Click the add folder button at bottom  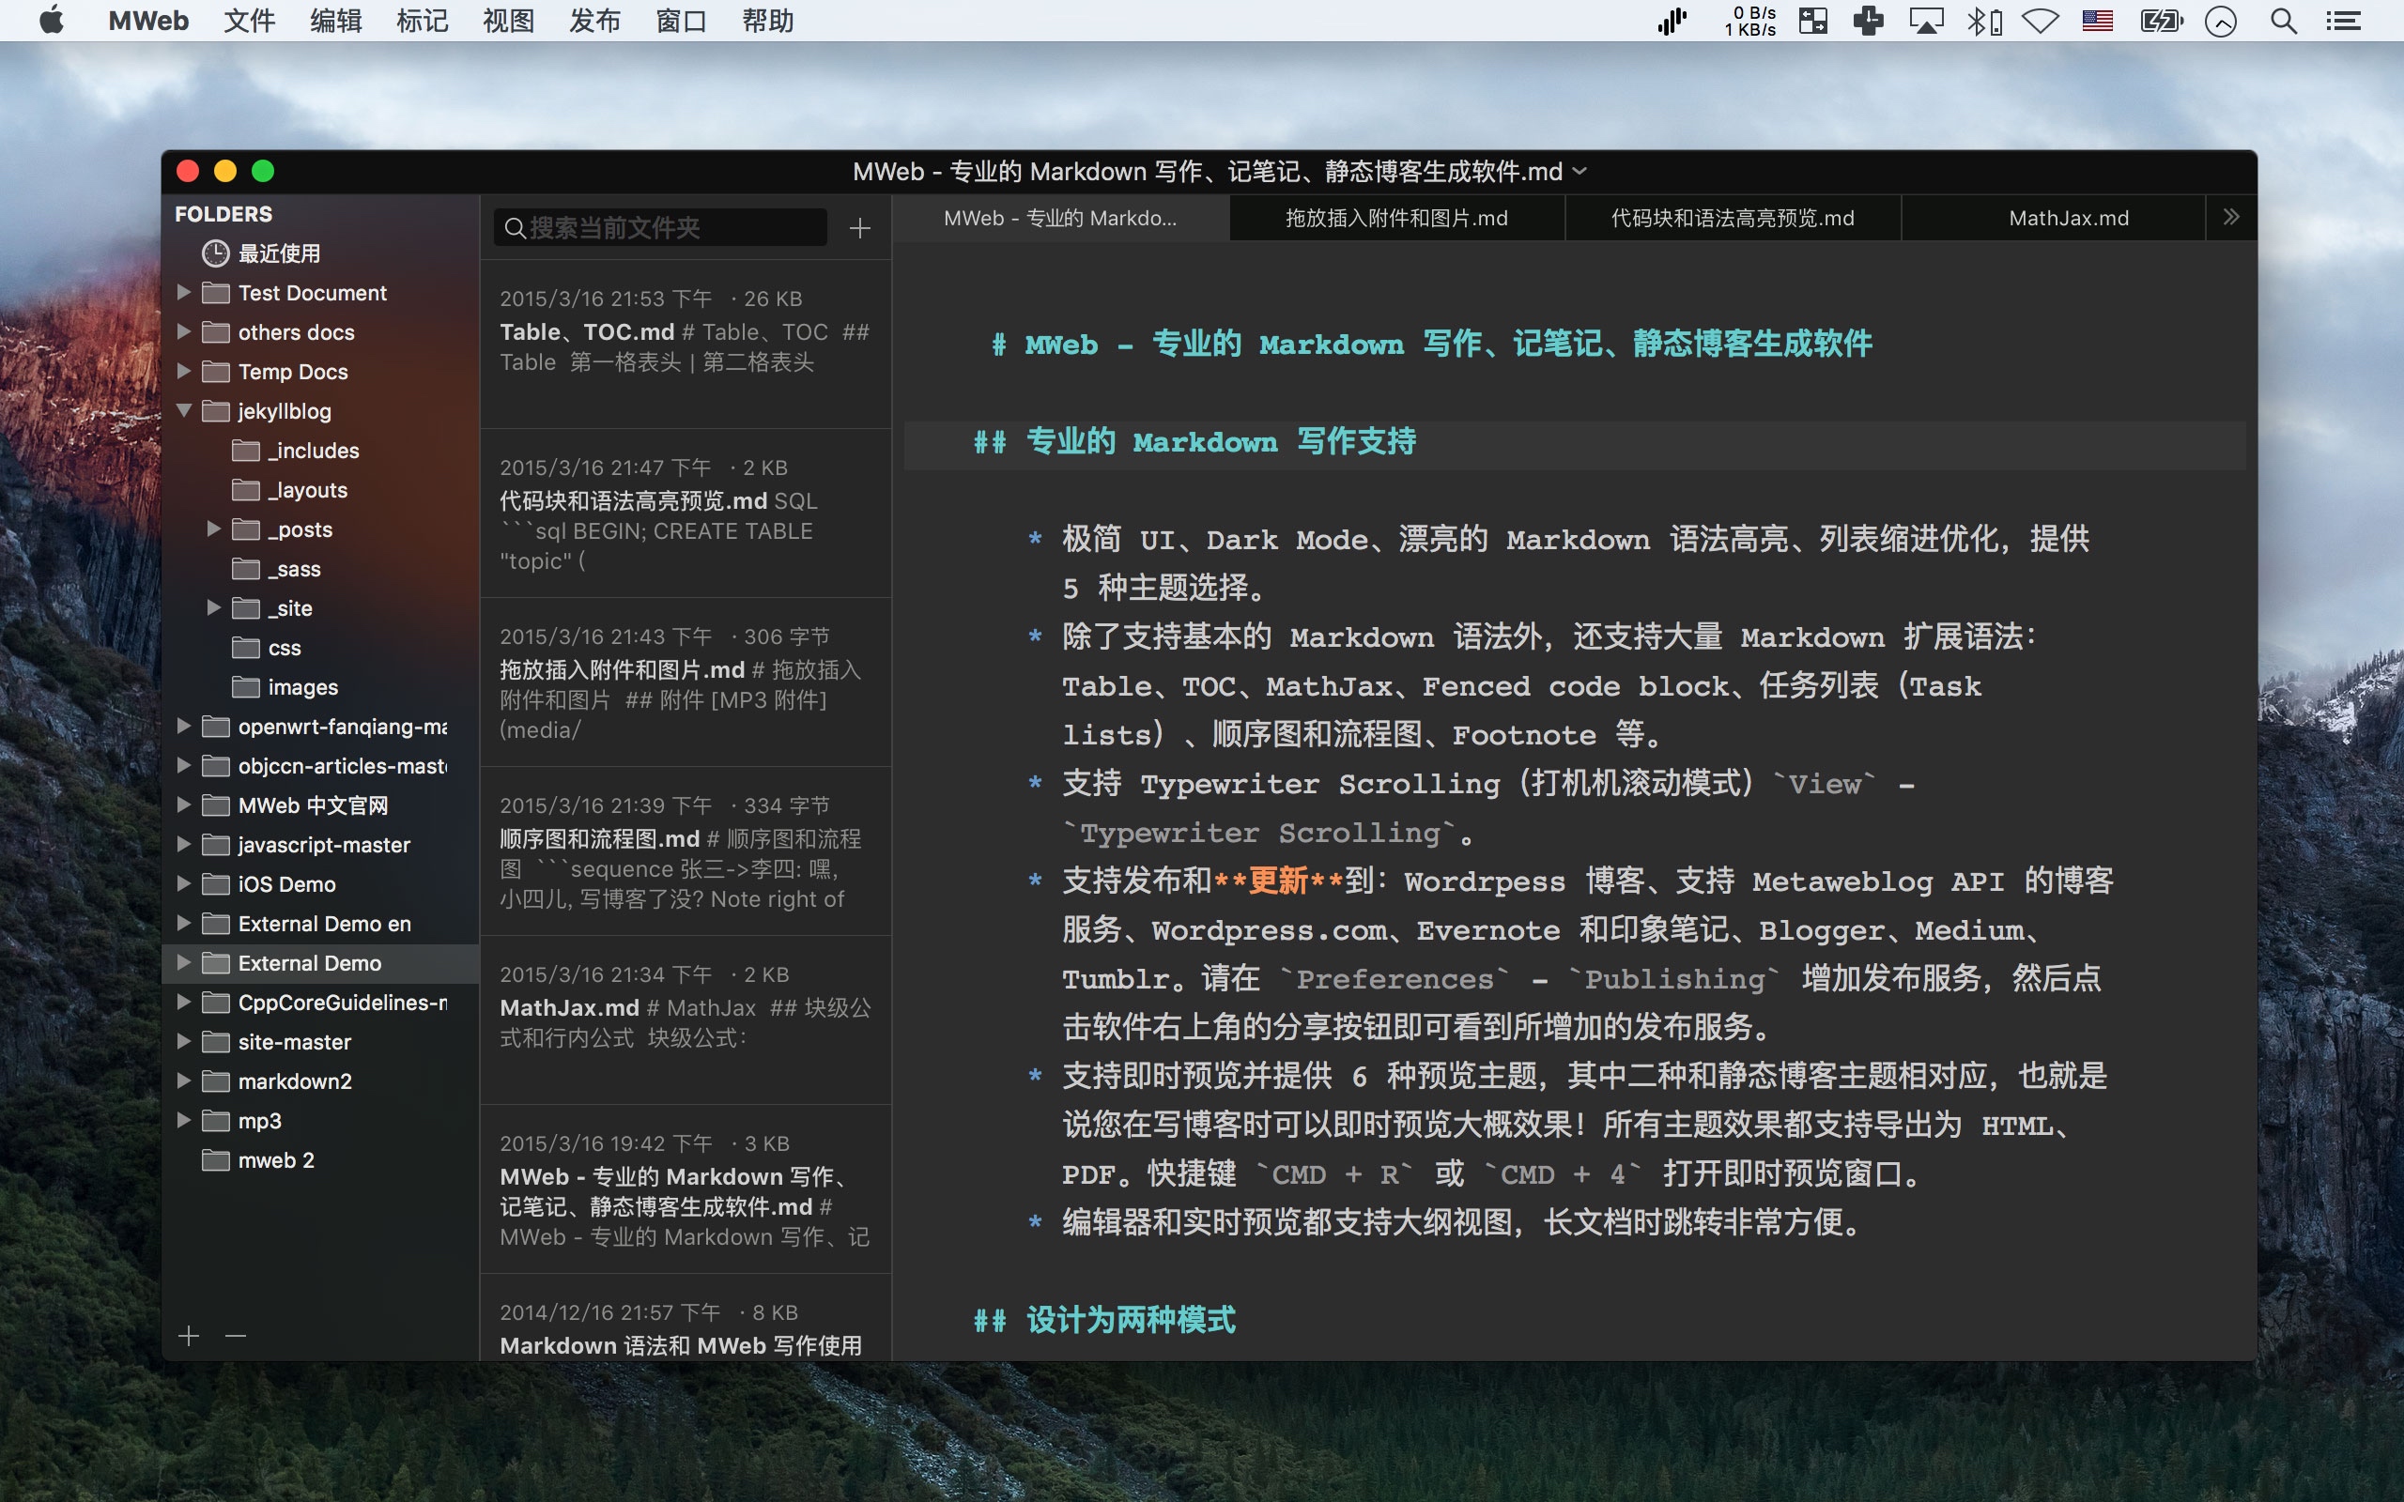[x=187, y=1336]
